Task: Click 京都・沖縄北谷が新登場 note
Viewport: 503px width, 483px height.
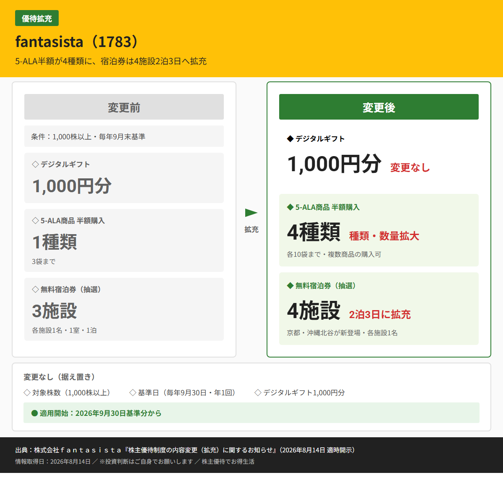Action: tap(342, 333)
